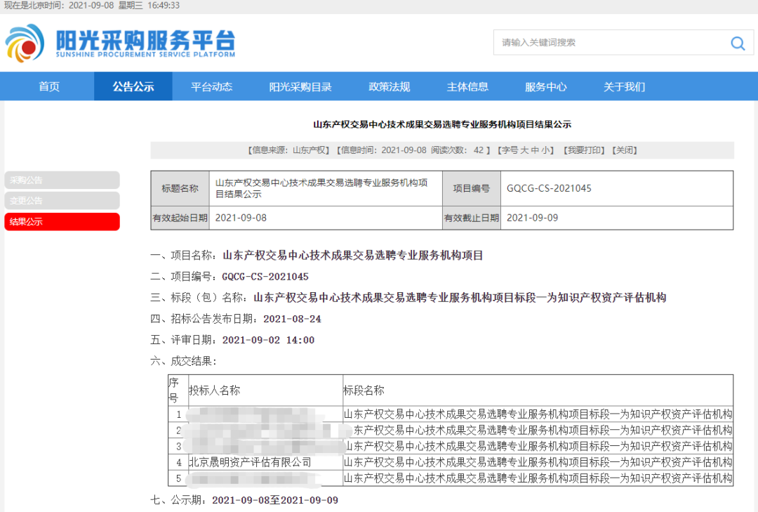758x512 pixels.
Task: Click the 有效截止日期 header cell
Action: [x=472, y=218]
